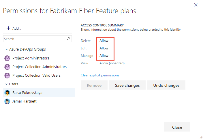Click the Clear explicit permissions link
Screen dimensions: 203x139
100,75
